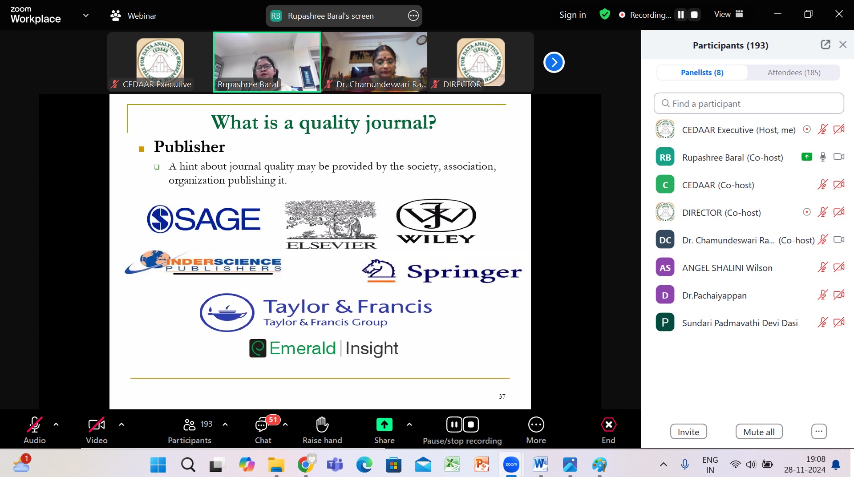Image resolution: width=854 pixels, height=477 pixels.
Task: Expand audio settings arrow next to Audio
Action: 56,424
